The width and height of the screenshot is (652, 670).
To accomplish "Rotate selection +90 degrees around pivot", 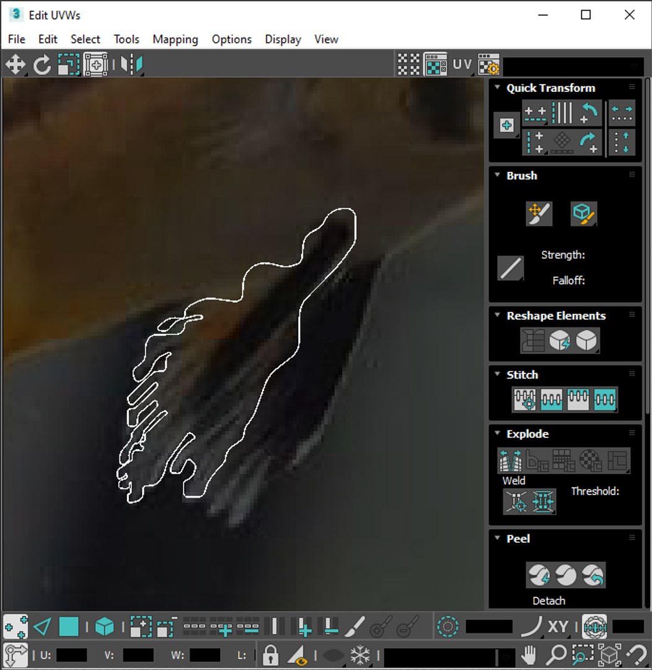I will pyautogui.click(x=589, y=142).
